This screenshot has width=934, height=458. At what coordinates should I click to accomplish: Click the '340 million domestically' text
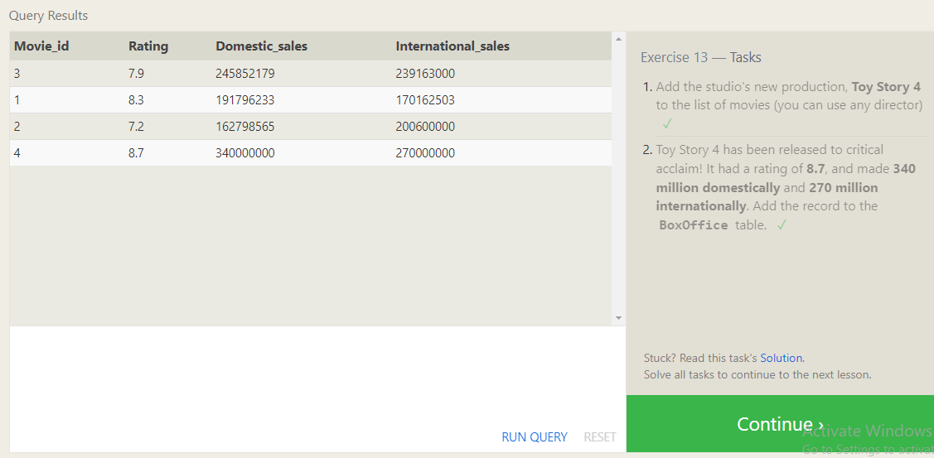786,178
